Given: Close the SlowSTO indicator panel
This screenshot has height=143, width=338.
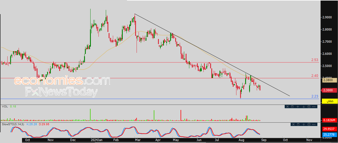Looking at the screenshot, I should pyautogui.click(x=293, y=124).
